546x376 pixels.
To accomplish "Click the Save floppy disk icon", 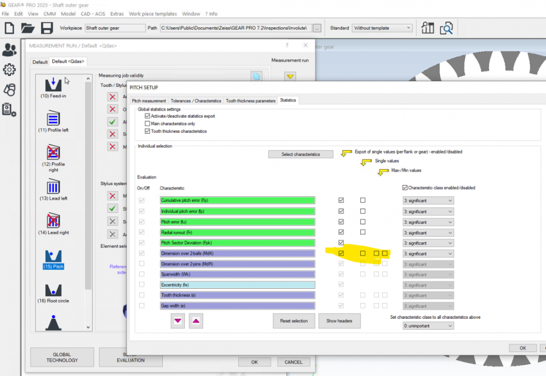I will tap(47, 28).
